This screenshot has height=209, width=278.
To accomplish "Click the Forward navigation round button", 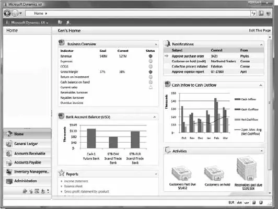I will (x=15, y=13).
